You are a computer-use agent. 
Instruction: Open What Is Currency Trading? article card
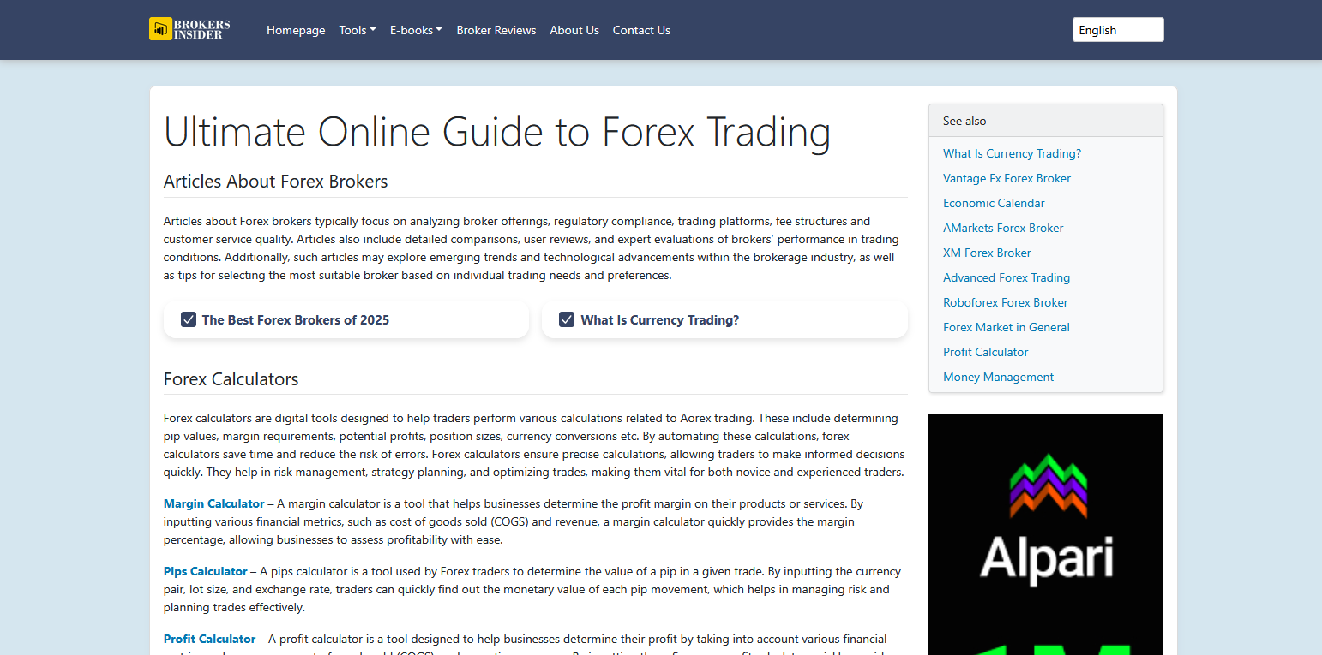[724, 319]
